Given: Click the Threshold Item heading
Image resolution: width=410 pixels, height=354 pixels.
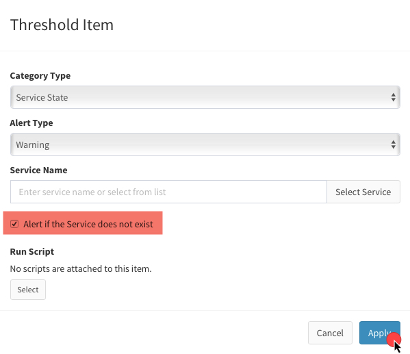Looking at the screenshot, I should coord(62,25).
